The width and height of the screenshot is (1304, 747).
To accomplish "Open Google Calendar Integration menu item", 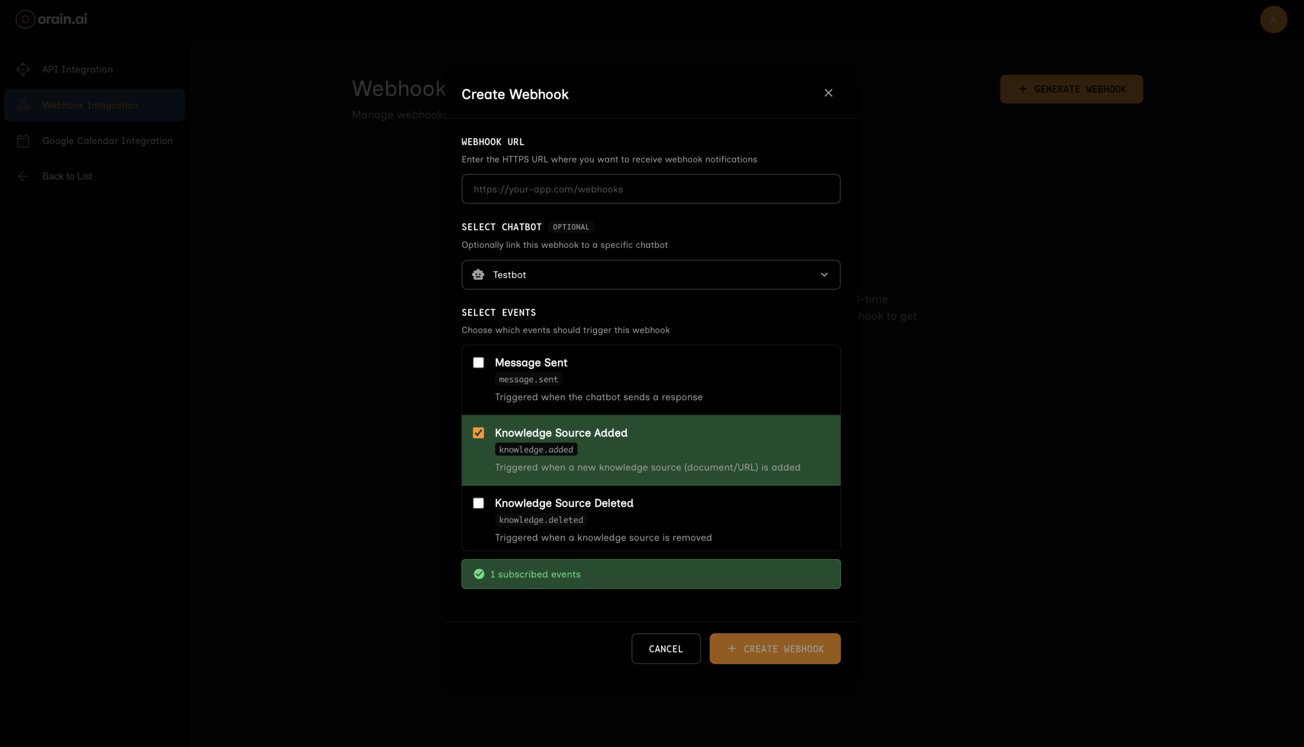I will pyautogui.click(x=107, y=141).
